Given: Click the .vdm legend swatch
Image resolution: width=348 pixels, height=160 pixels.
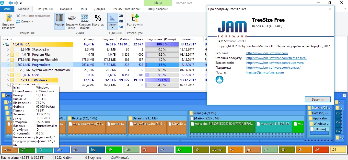Looking at the screenshot, I should tap(10, 150).
